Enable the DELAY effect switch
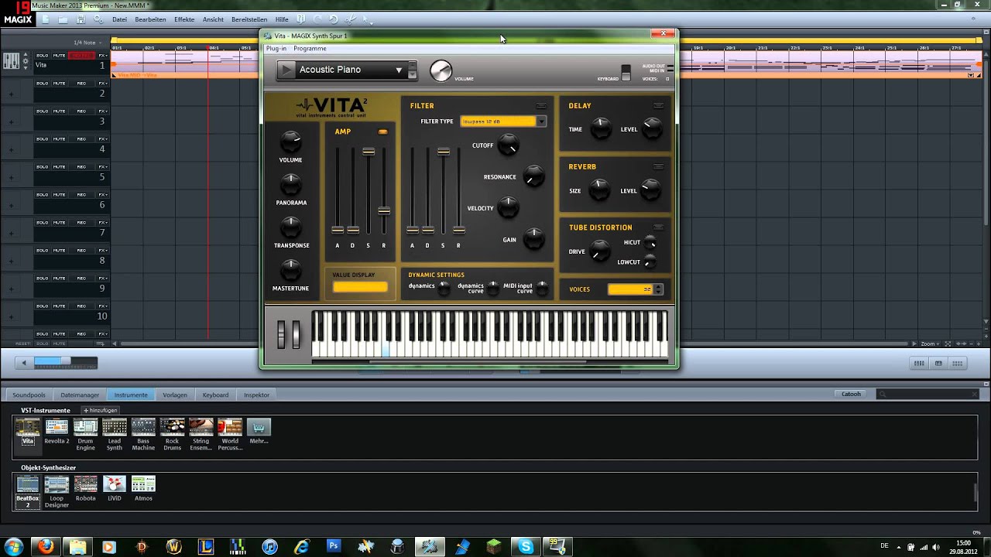The width and height of the screenshot is (991, 557). coord(658,106)
